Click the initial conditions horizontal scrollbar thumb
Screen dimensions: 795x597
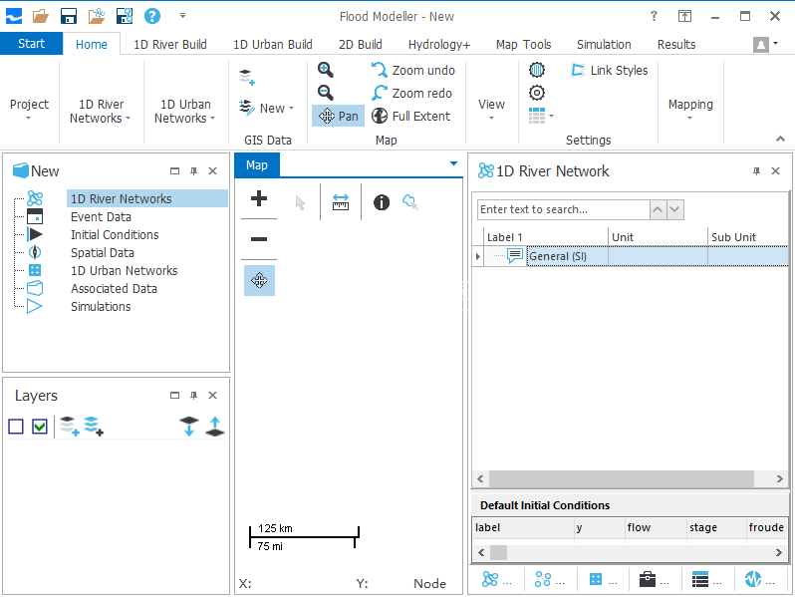click(x=498, y=552)
